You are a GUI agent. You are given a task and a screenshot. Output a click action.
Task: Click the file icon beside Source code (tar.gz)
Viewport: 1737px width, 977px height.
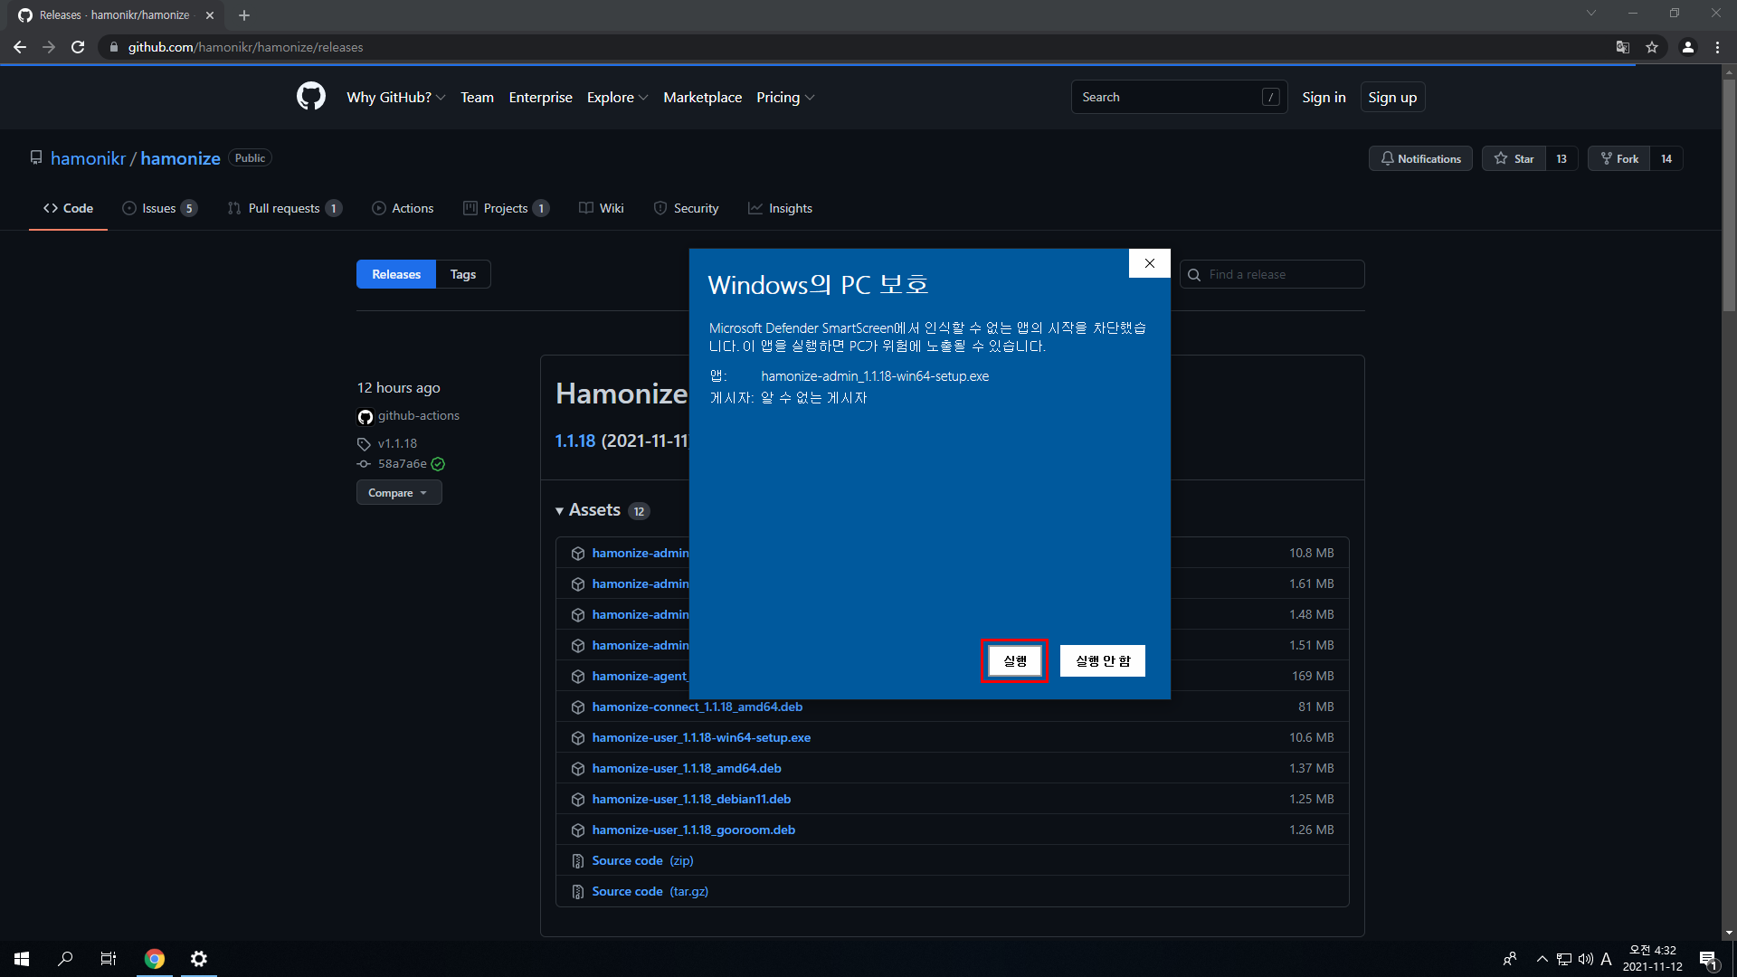tap(578, 892)
